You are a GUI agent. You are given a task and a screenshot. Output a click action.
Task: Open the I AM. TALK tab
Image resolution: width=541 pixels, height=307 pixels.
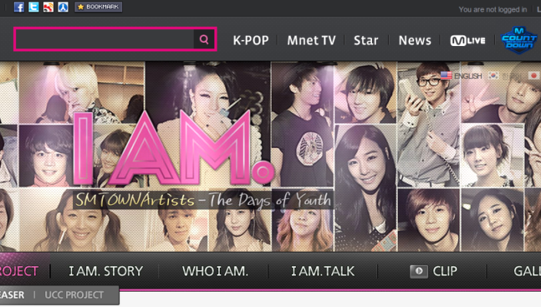click(323, 271)
